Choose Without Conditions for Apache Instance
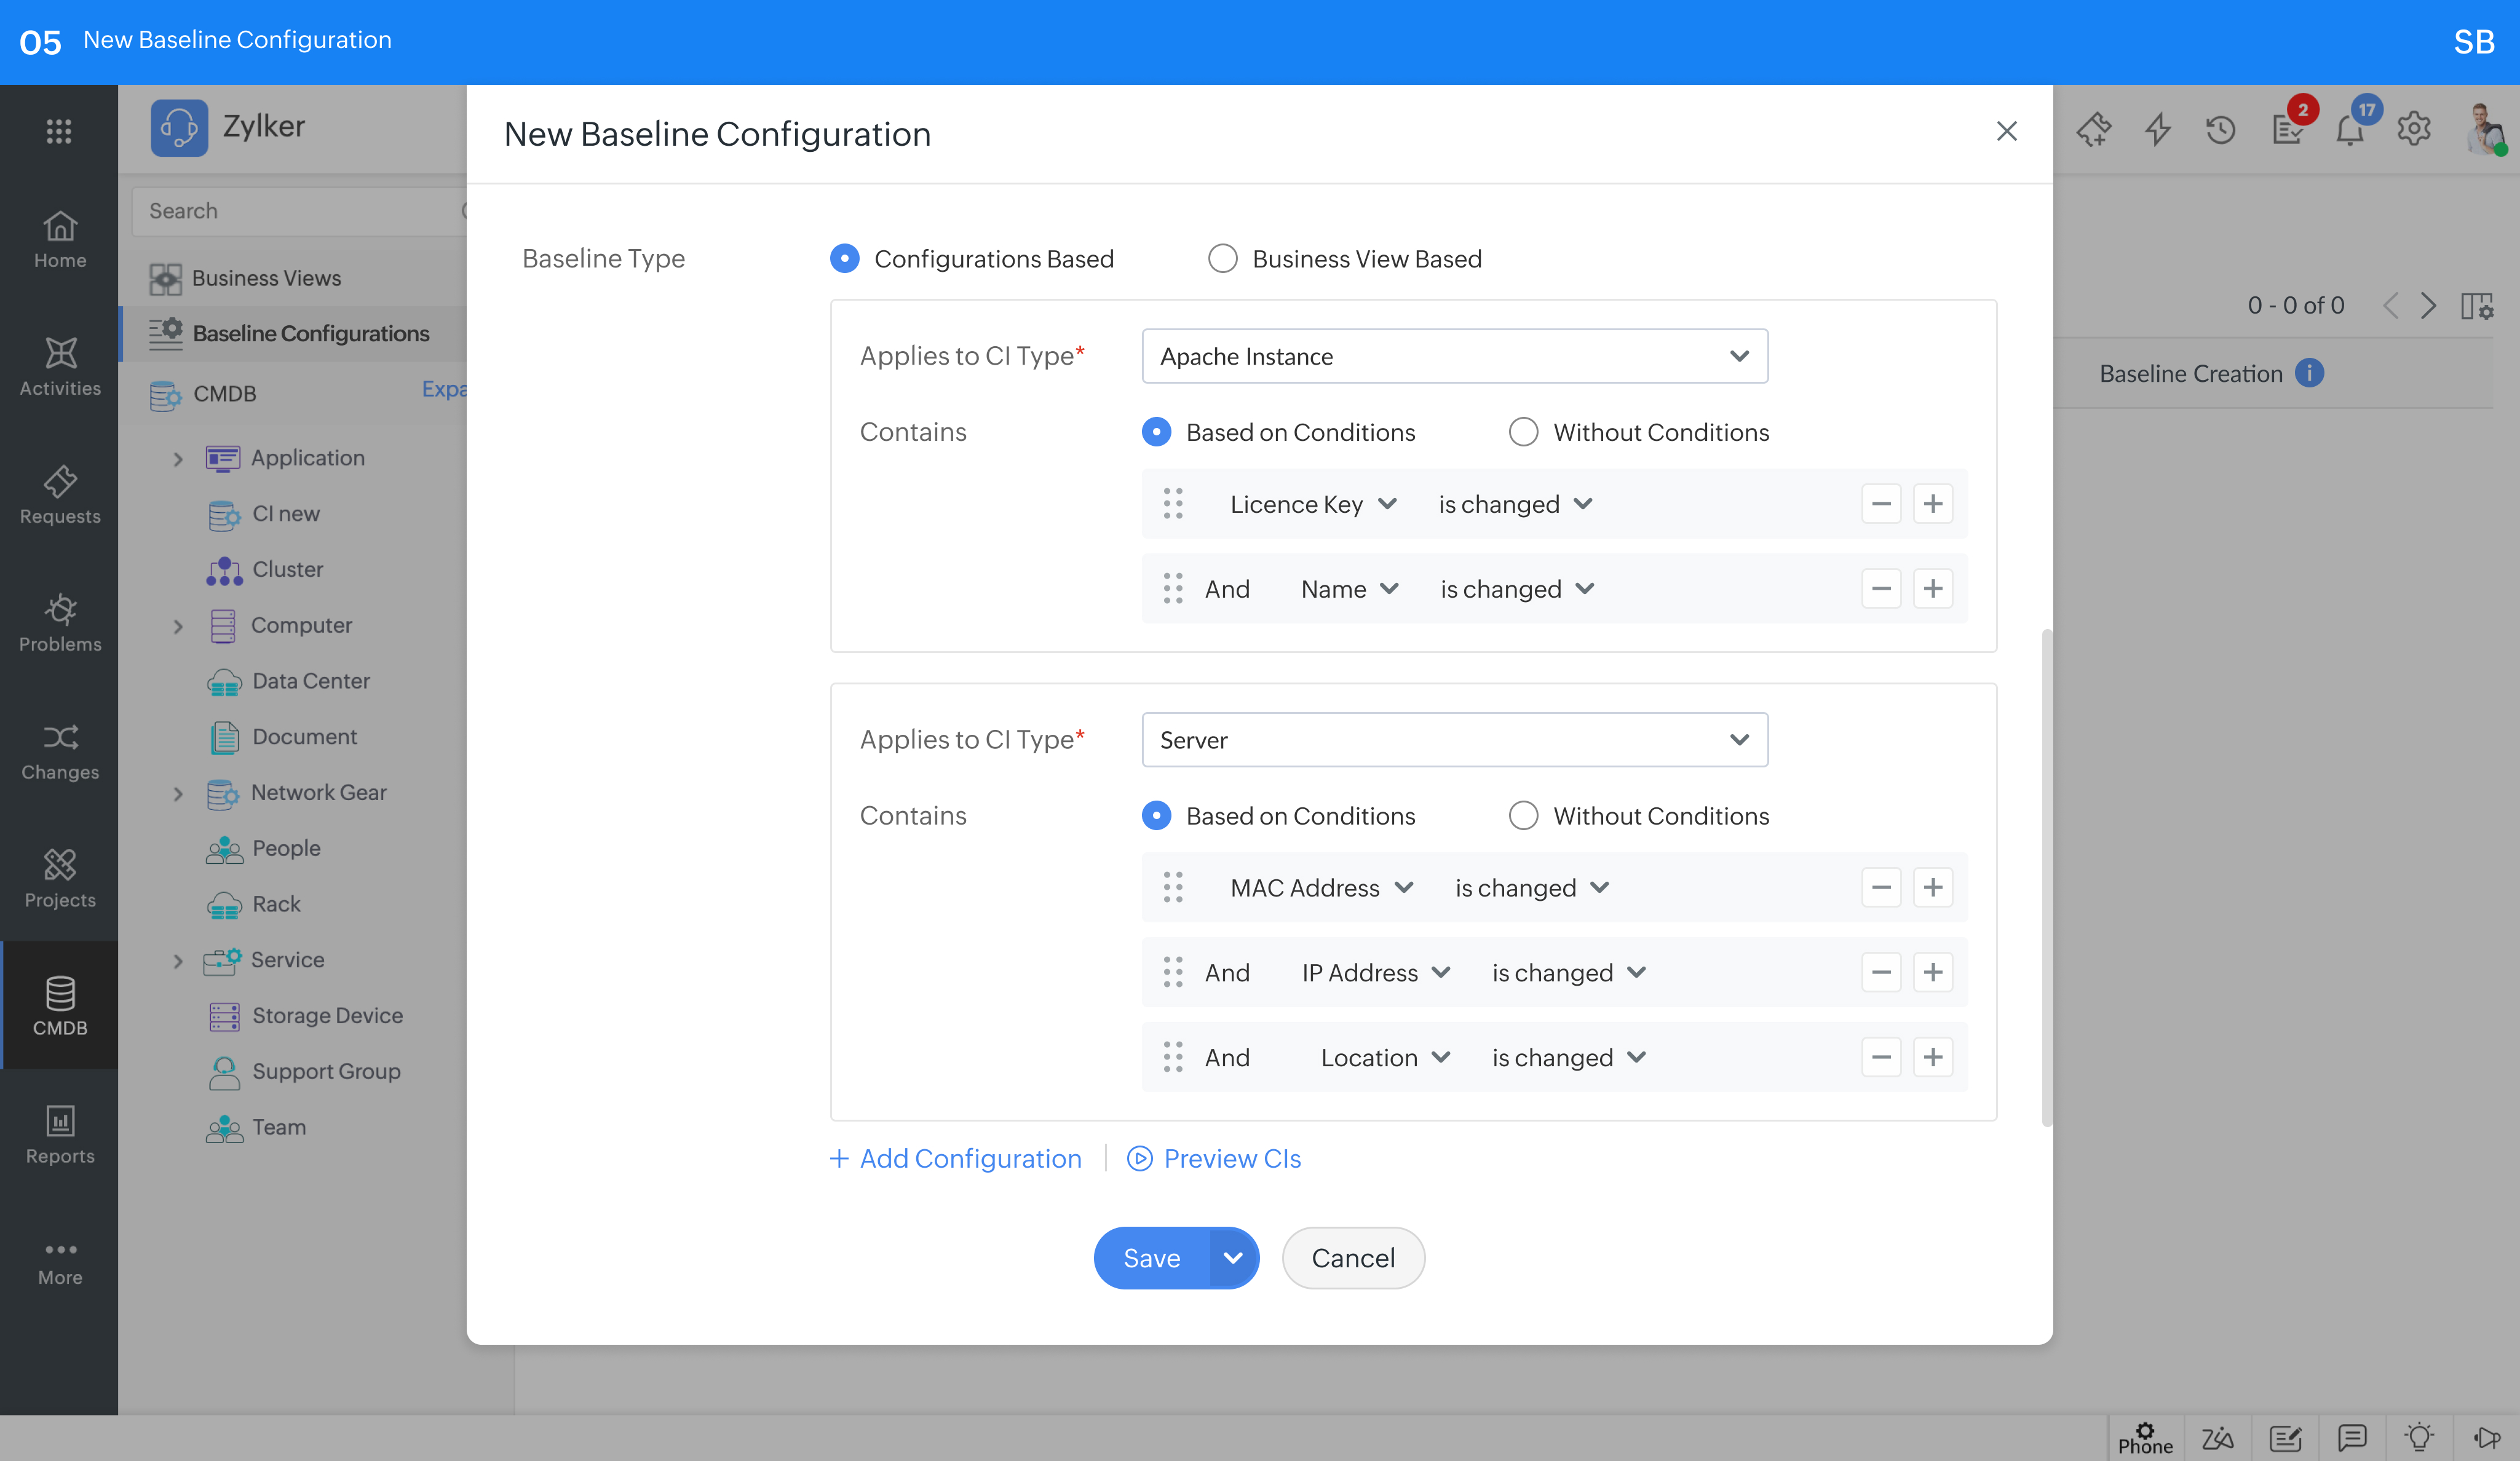 1523,431
